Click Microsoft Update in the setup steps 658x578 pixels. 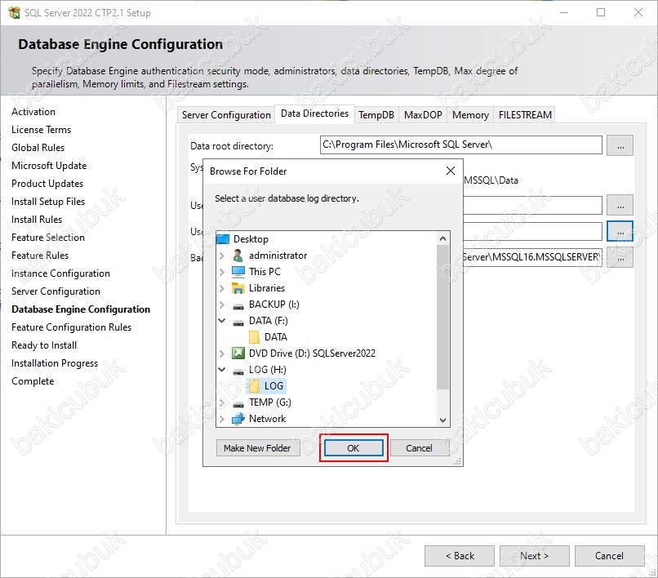[x=49, y=166]
